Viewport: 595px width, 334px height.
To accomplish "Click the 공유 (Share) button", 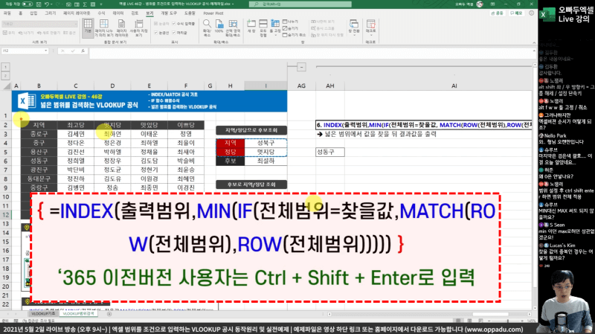I will click(x=497, y=13).
